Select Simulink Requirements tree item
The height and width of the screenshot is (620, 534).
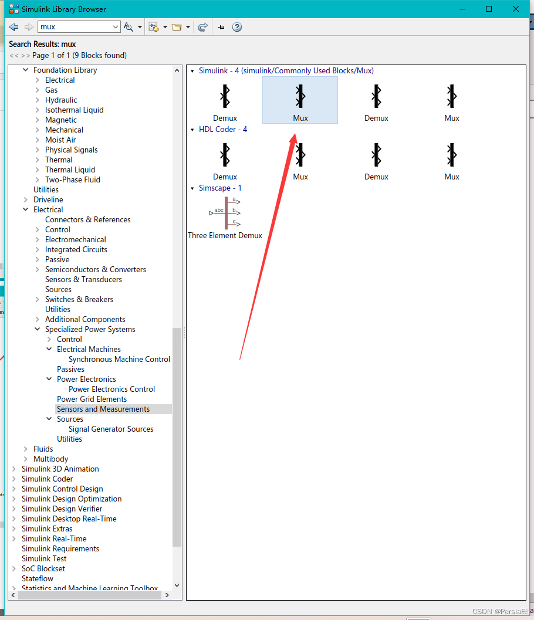[60, 548]
